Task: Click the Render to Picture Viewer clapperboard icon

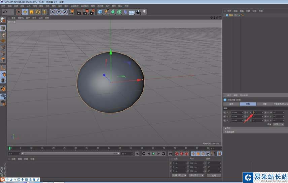Action: click(x=85, y=12)
